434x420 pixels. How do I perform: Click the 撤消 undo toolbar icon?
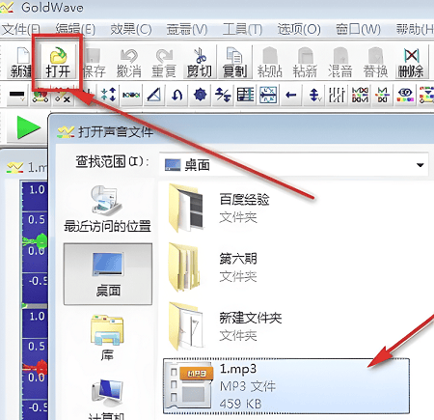[x=129, y=63]
